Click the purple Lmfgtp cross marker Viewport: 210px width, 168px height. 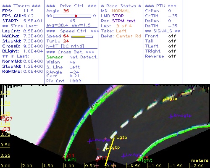pos(123,156)
